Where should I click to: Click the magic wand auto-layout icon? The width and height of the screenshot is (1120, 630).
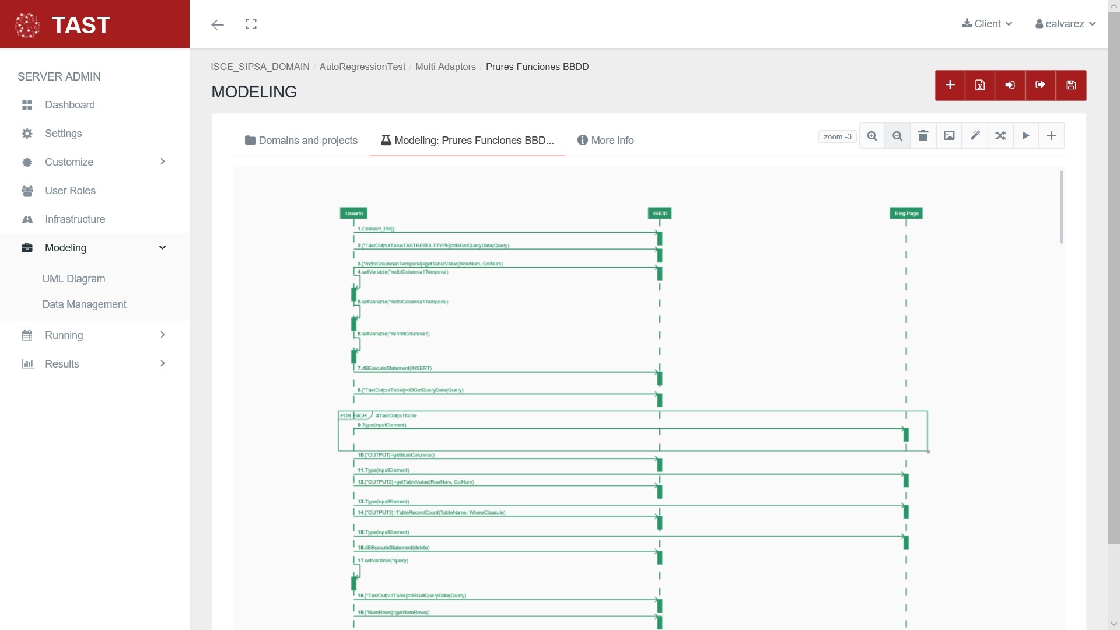975,136
